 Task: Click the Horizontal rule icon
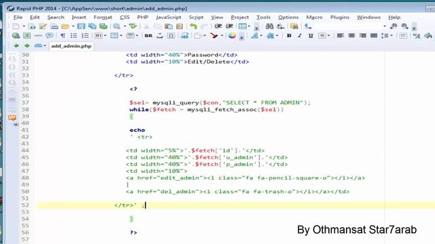pyautogui.click(x=38, y=35)
